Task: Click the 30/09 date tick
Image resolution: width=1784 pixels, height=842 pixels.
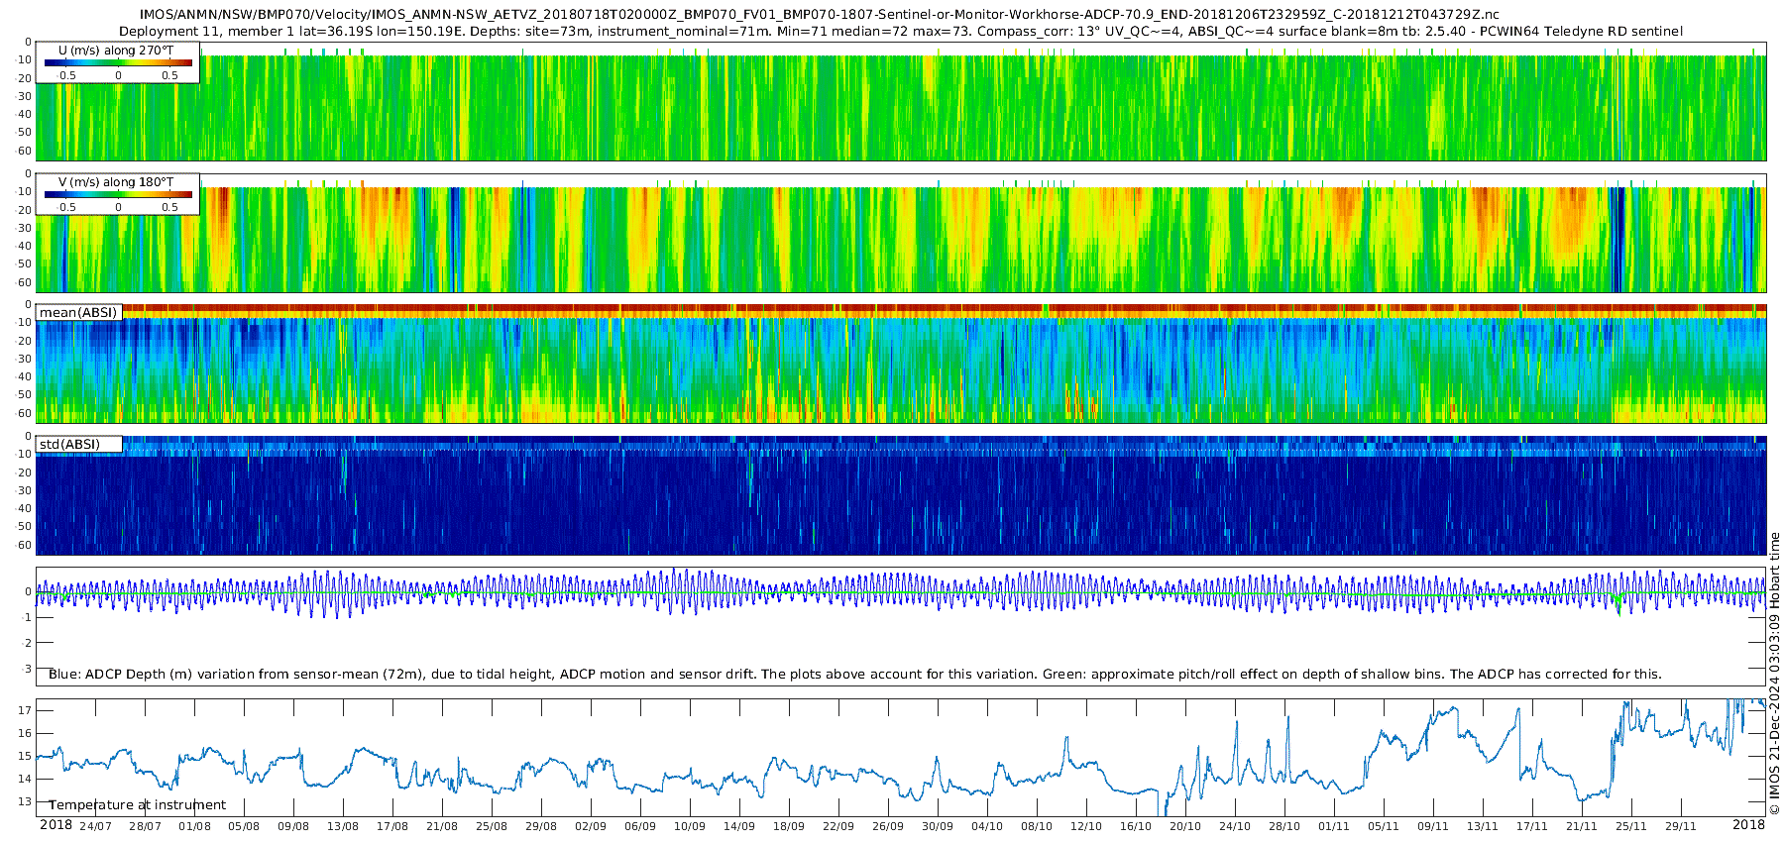Action: coord(938,826)
